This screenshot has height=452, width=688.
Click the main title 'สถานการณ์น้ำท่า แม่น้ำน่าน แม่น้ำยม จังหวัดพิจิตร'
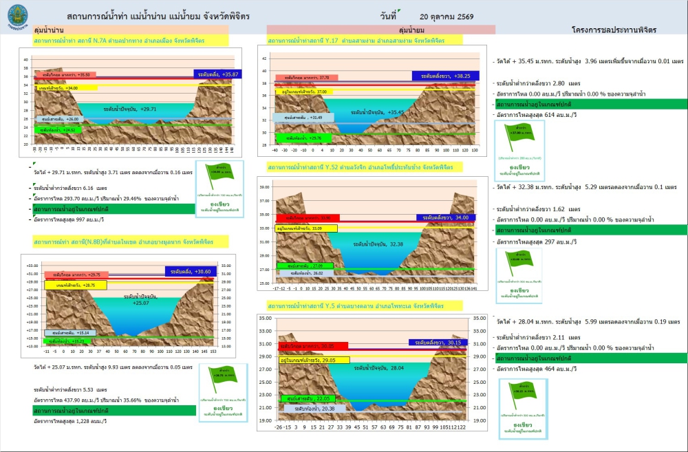click(x=158, y=17)
